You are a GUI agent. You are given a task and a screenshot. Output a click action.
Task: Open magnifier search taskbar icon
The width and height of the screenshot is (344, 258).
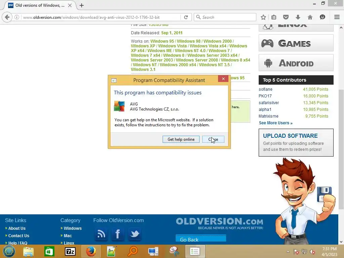point(132,251)
